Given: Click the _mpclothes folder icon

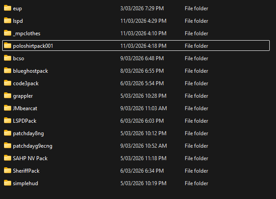Looking at the screenshot, I should coord(7,33).
